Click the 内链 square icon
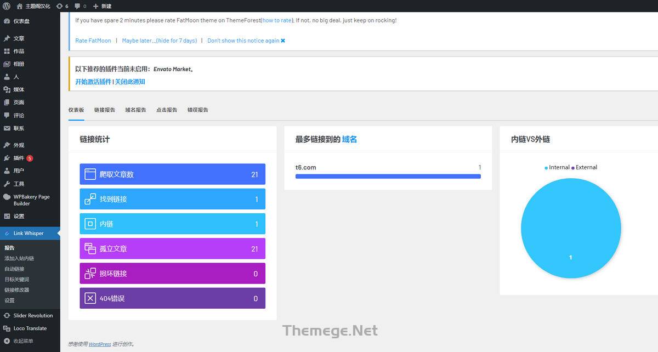This screenshot has height=352, width=658. pos(90,224)
